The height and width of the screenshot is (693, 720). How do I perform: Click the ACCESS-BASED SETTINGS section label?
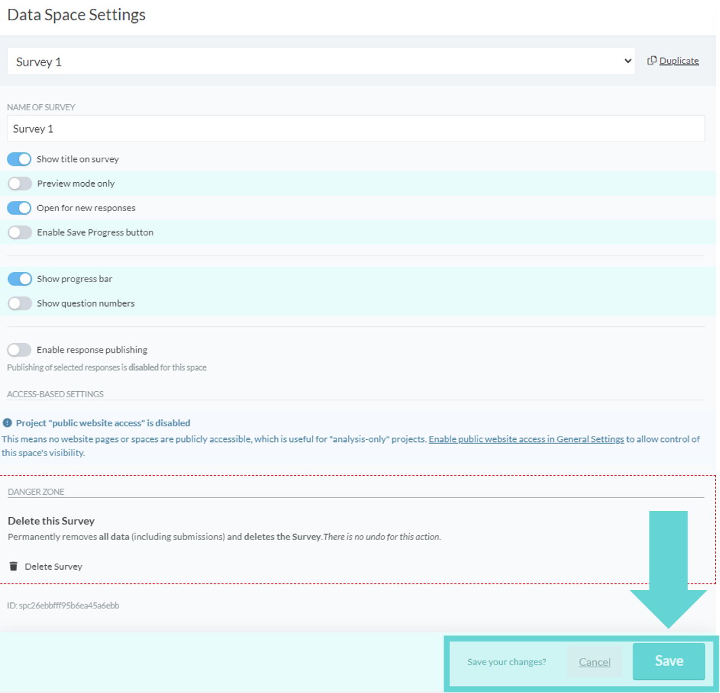click(x=55, y=395)
